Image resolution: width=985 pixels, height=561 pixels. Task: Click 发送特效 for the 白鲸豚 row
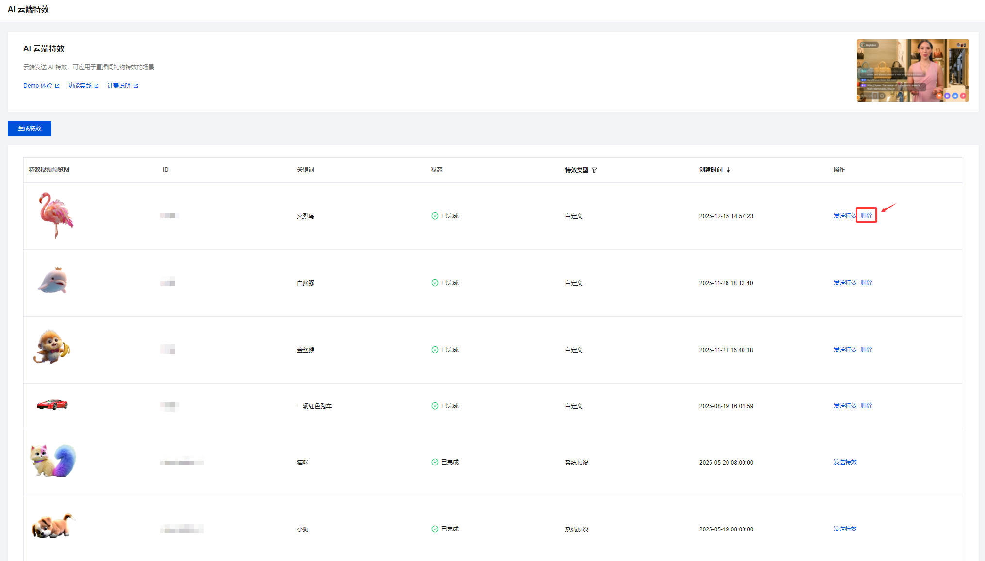click(x=844, y=283)
